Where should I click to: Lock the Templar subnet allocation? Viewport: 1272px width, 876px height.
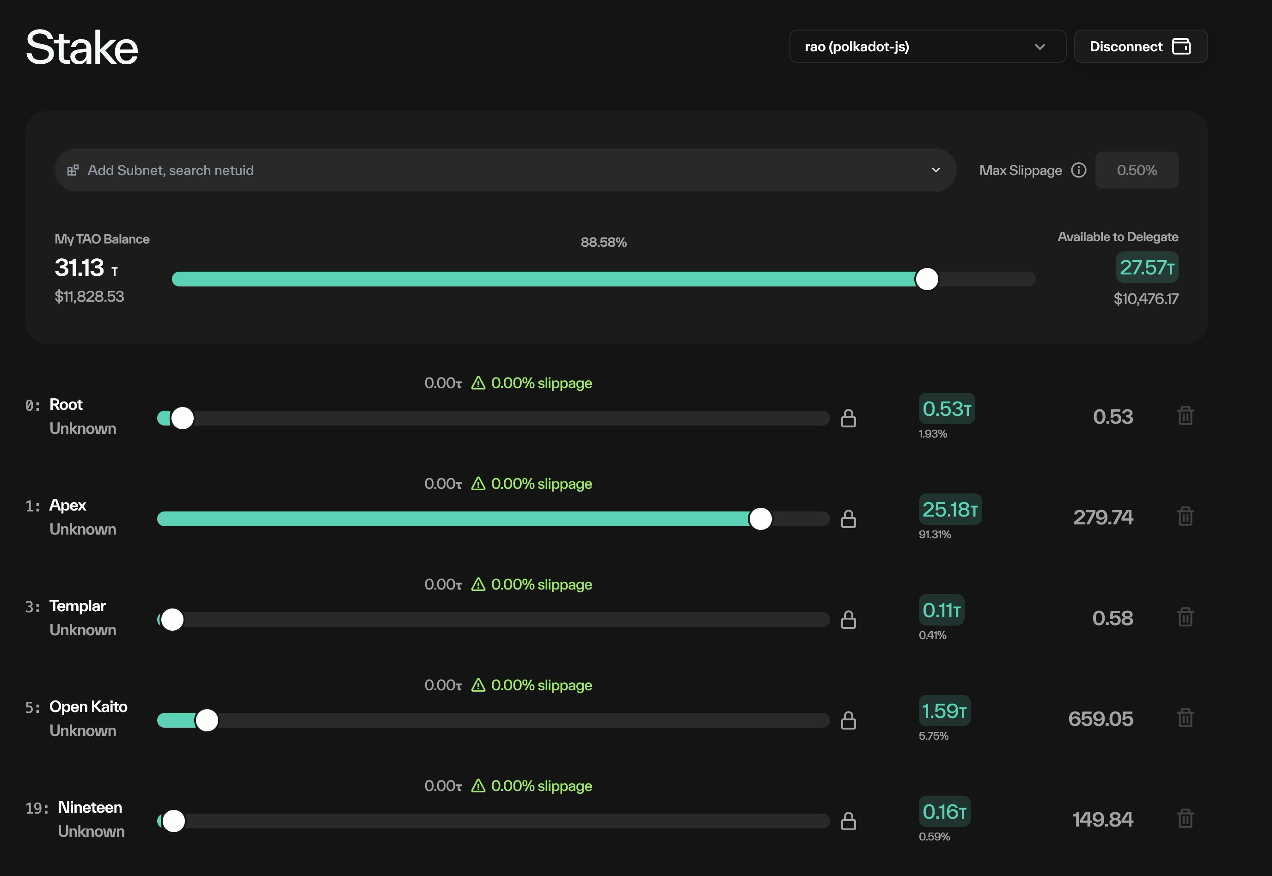(x=848, y=620)
